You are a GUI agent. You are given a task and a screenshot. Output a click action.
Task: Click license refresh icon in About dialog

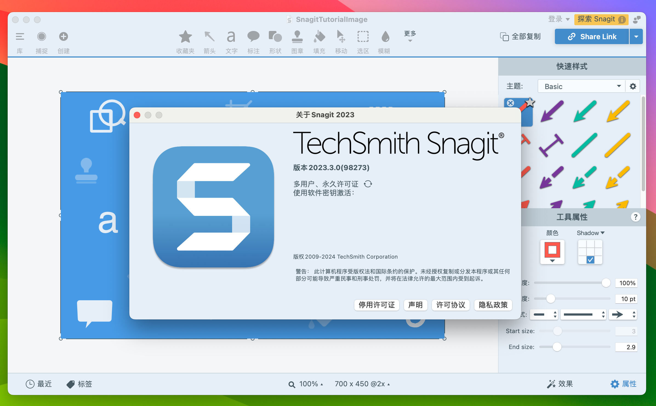coord(368,184)
